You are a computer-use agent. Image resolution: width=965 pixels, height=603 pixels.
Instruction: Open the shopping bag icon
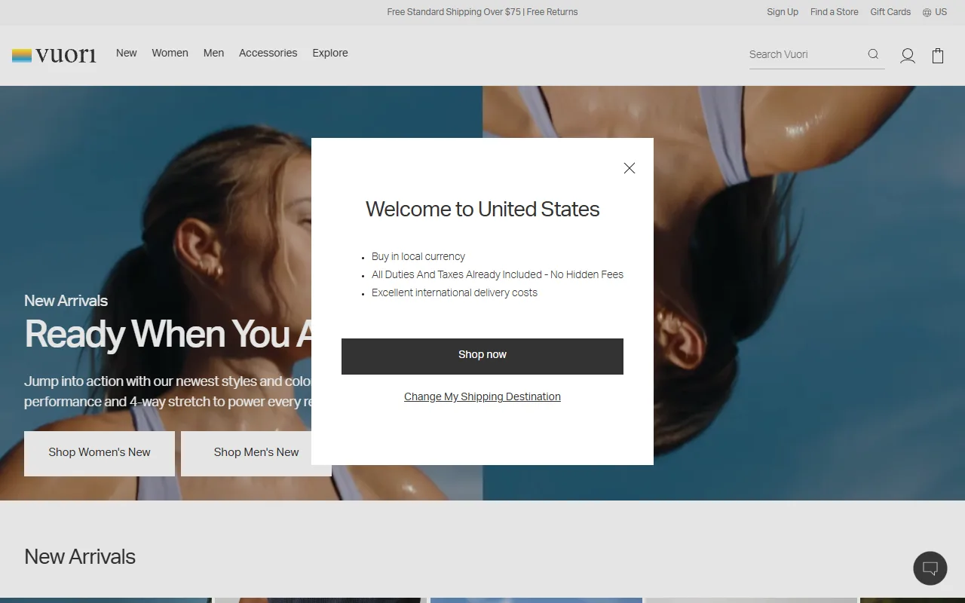(938, 56)
